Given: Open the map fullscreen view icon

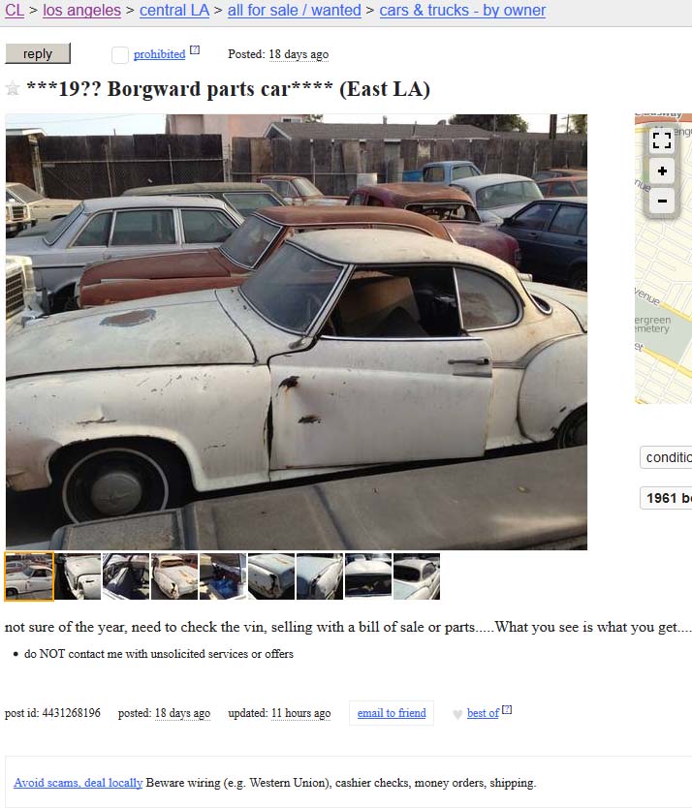Looking at the screenshot, I should tap(662, 140).
